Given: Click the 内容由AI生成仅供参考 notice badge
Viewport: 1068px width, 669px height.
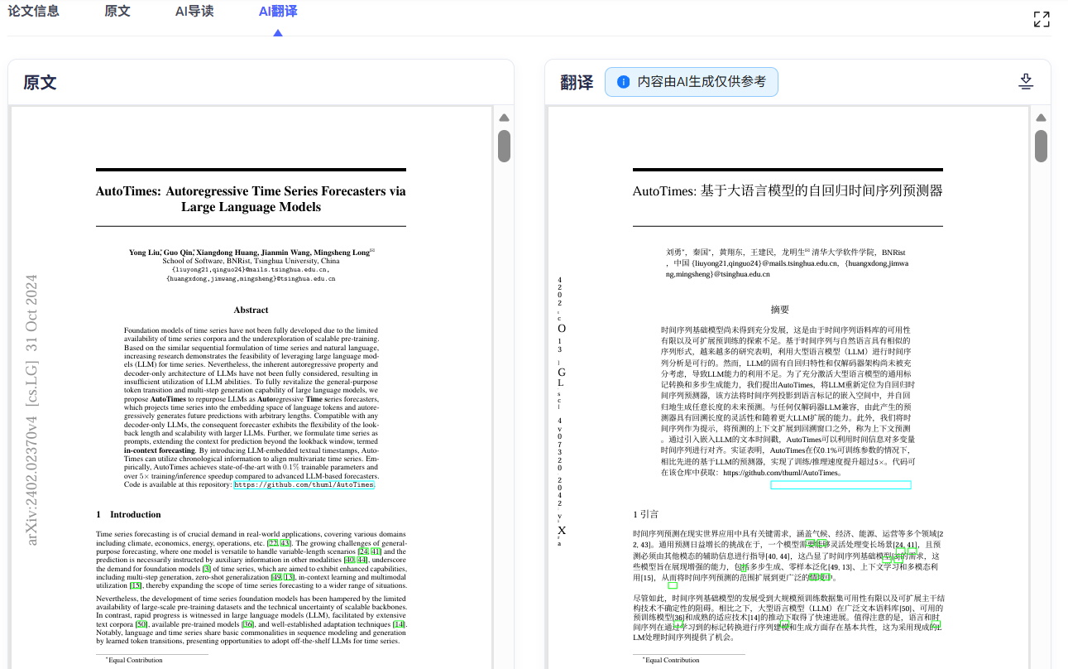Looking at the screenshot, I should (x=692, y=82).
